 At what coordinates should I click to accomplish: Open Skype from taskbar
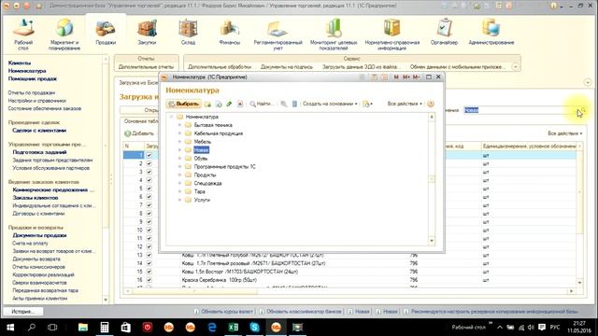pos(255,328)
